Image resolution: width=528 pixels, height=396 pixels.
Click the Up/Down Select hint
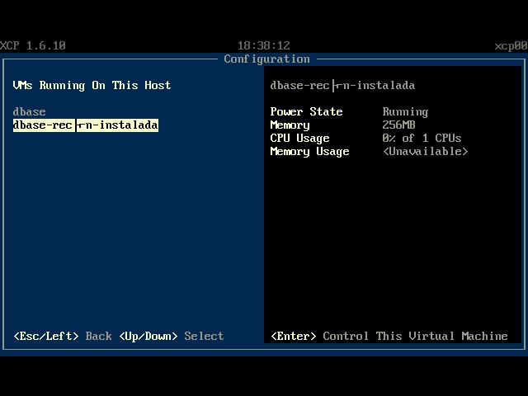(172, 336)
